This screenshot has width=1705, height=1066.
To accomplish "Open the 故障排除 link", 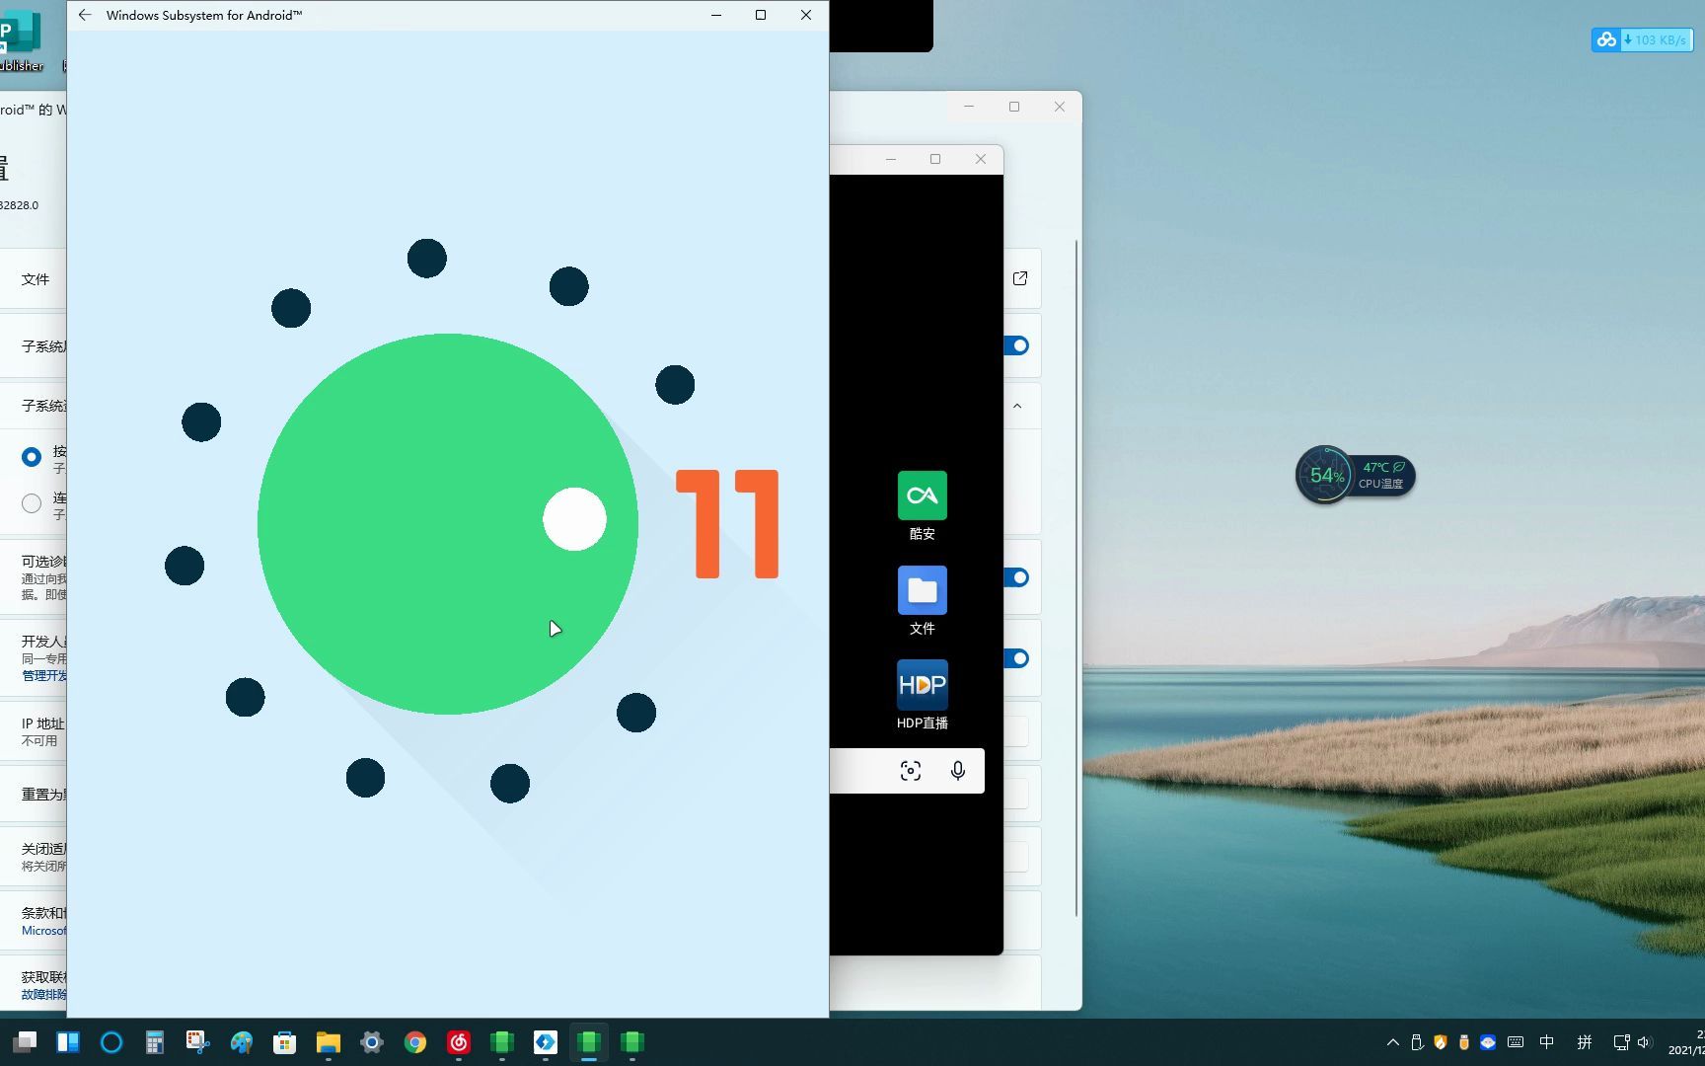I will (x=44, y=995).
